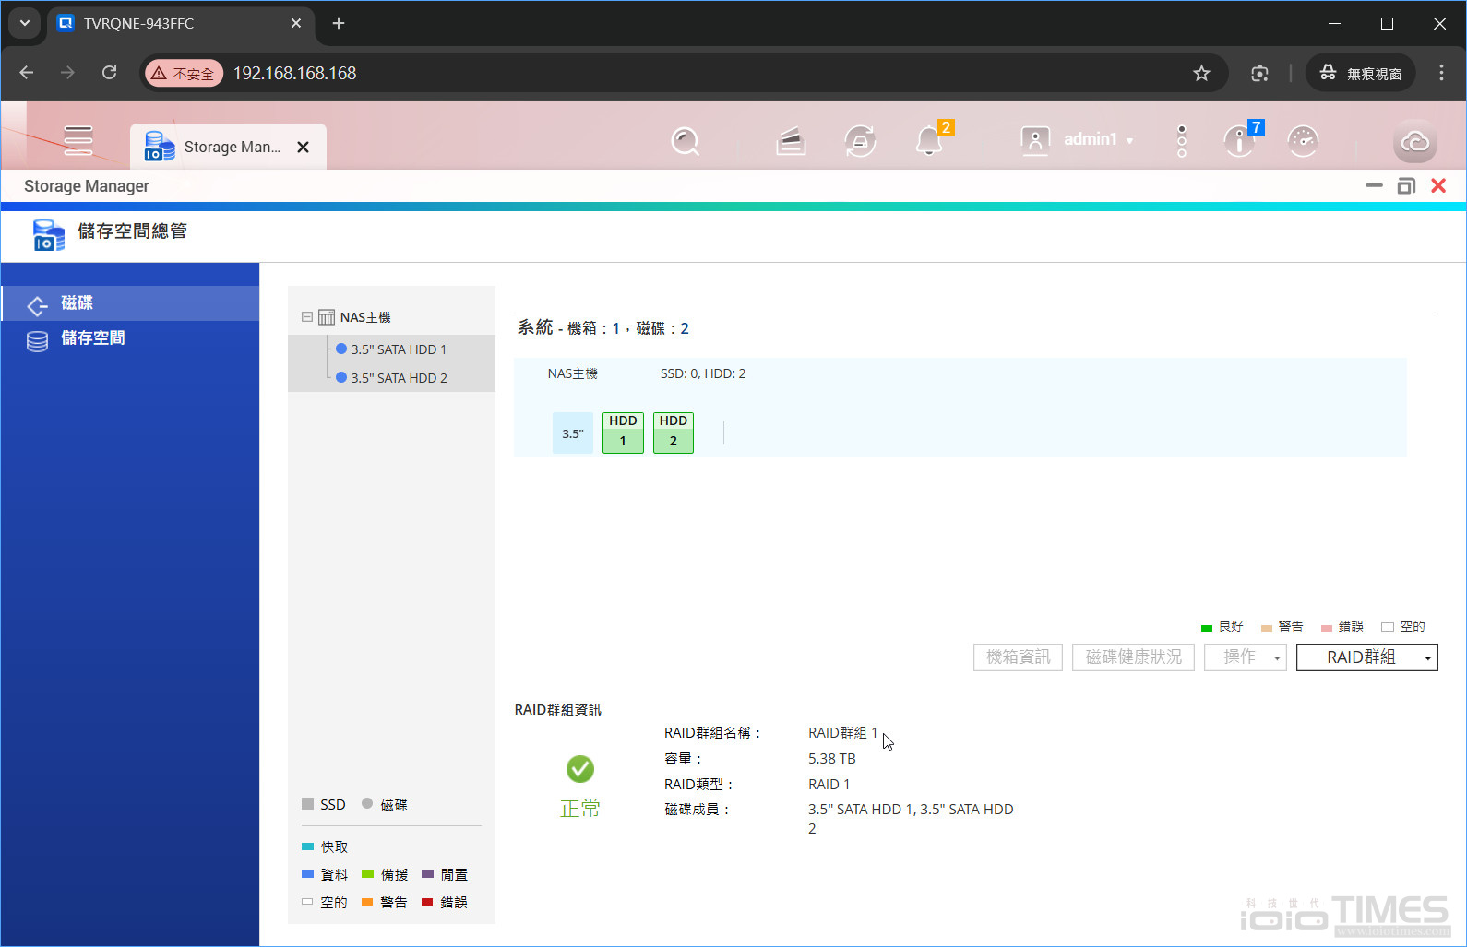This screenshot has width=1467, height=947.
Task: Reload the browser page
Action: tap(109, 73)
